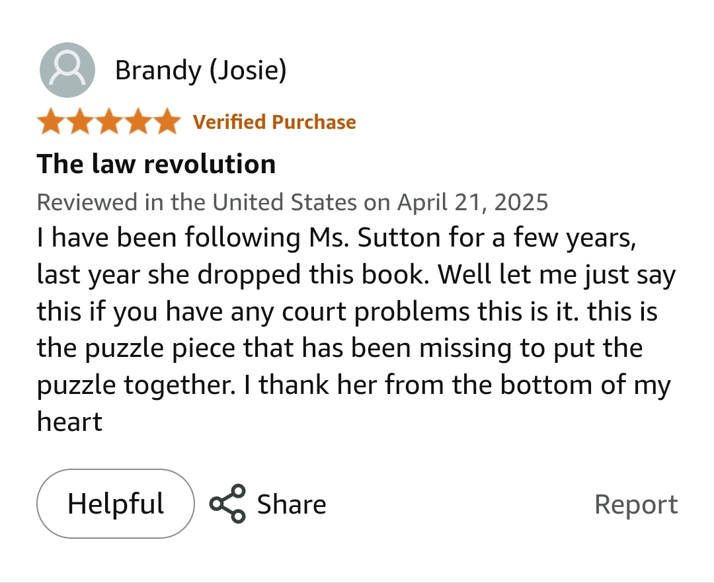Click the middle star of the rating
Viewport: 714px width, 583px height.
(x=109, y=122)
